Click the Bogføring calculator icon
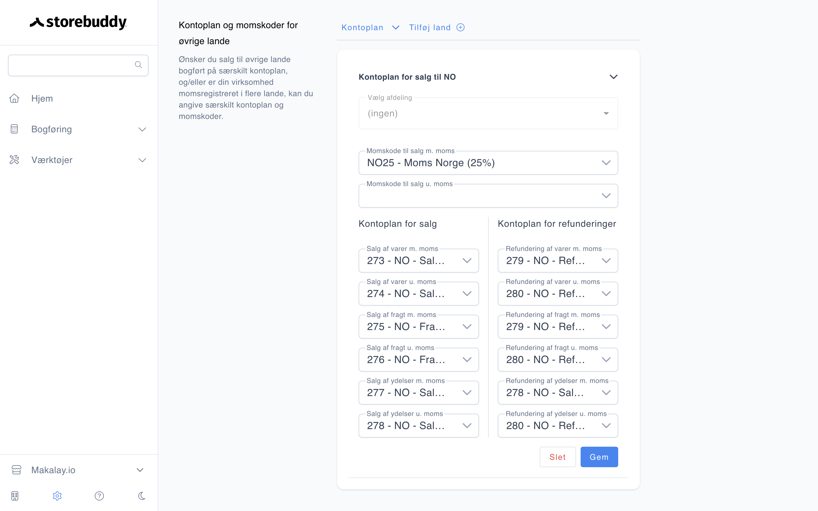 click(14, 129)
